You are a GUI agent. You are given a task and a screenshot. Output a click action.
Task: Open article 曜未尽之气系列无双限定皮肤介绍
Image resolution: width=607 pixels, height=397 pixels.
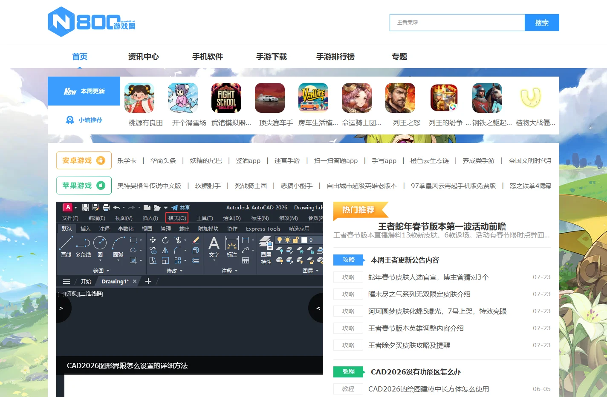point(419,294)
